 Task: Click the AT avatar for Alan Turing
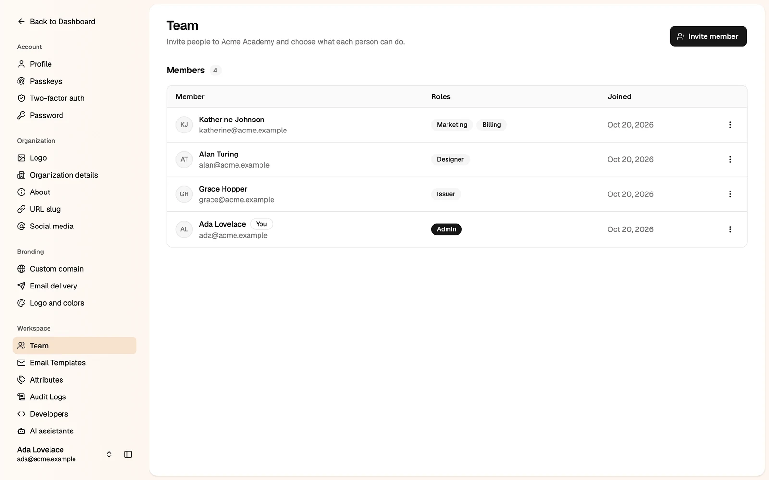184,159
